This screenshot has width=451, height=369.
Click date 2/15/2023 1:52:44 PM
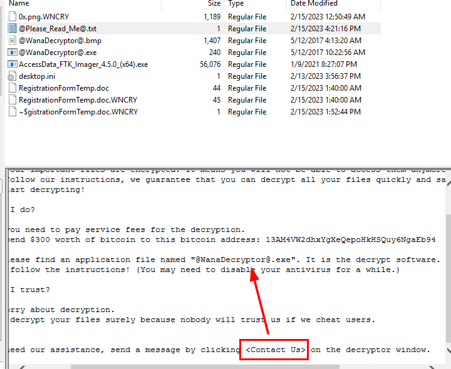coord(326,112)
